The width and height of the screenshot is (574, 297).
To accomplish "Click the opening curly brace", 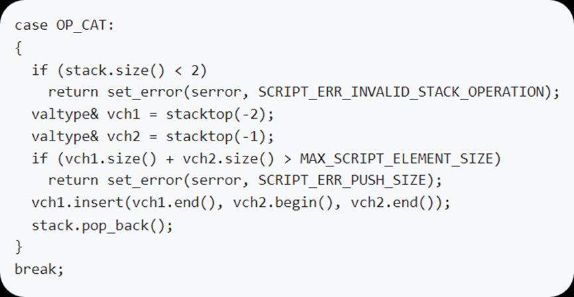I will click(x=18, y=48).
